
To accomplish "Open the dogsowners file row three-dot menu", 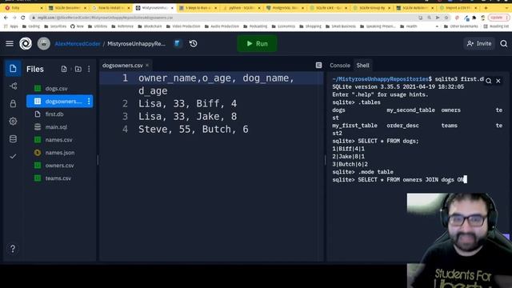I will click(x=89, y=102).
